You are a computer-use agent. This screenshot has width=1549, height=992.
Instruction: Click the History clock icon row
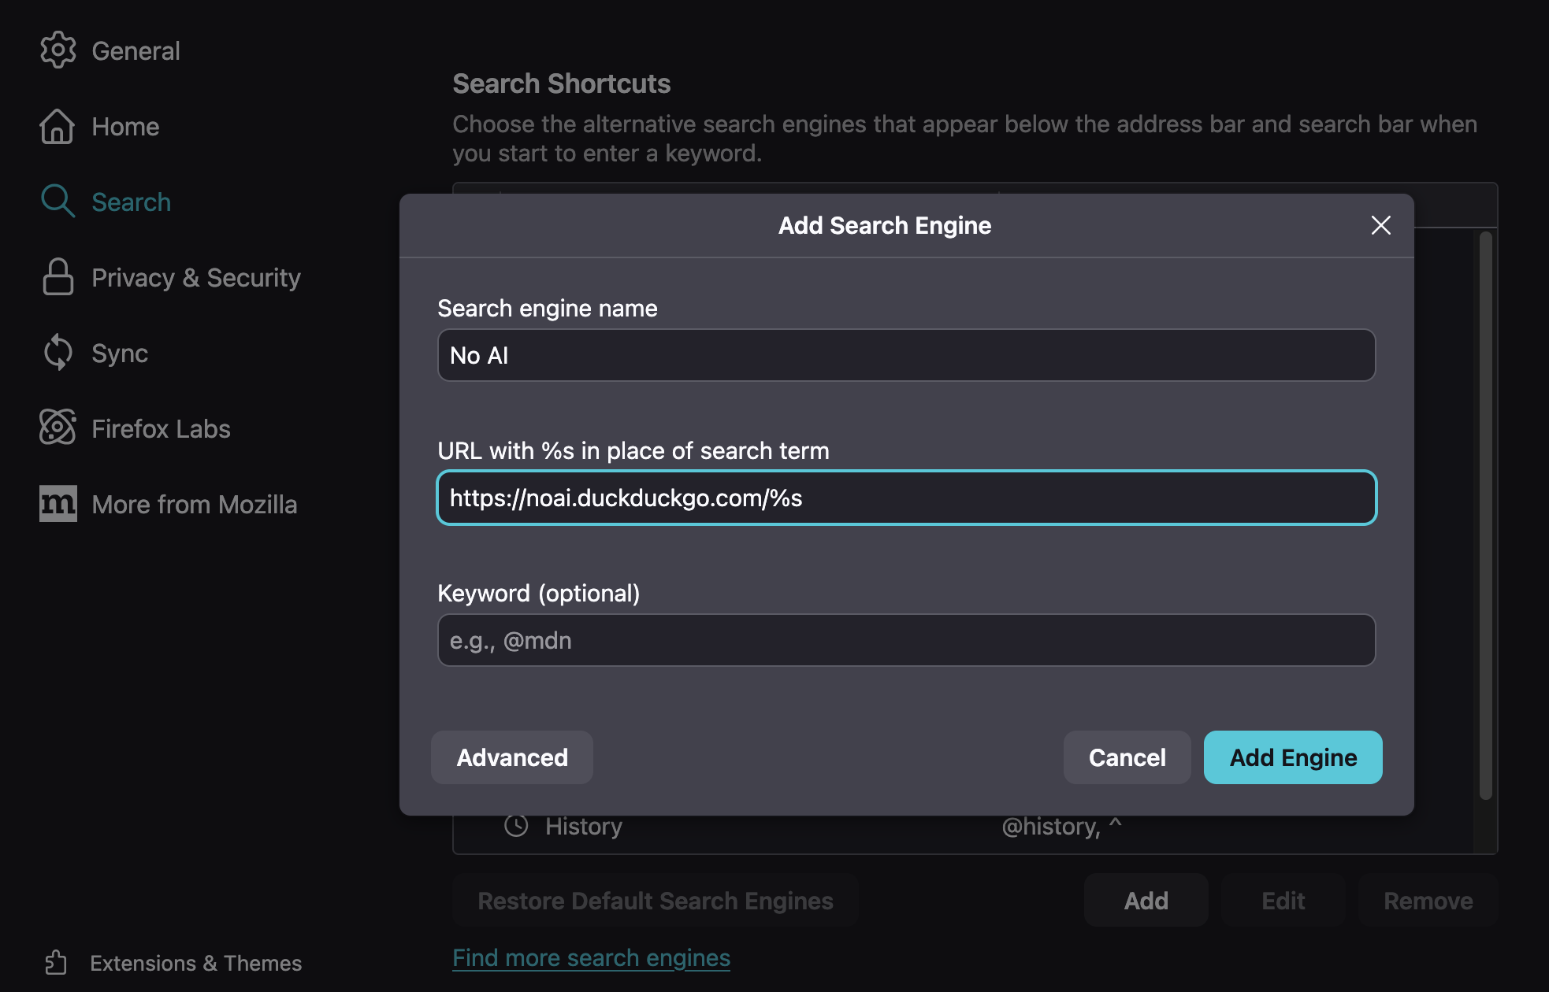(x=517, y=826)
